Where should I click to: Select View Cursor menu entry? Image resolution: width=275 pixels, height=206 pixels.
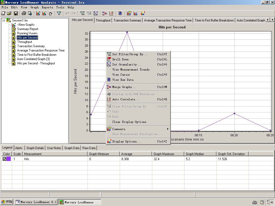tap(138, 75)
